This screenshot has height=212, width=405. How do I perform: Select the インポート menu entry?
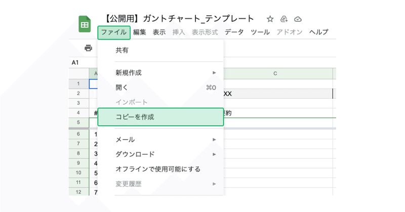click(160, 102)
